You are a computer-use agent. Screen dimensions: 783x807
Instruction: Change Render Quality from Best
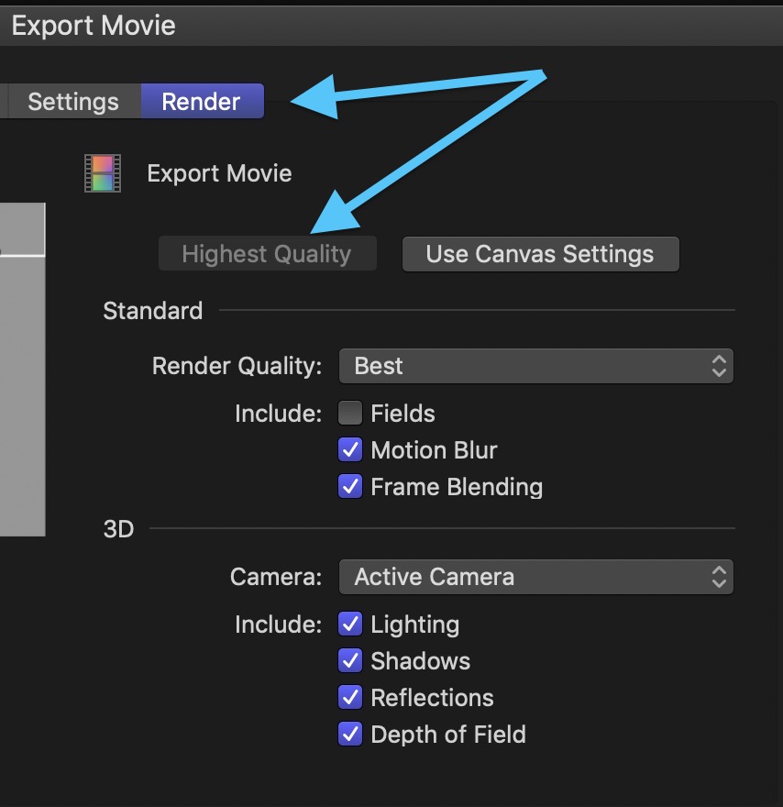pyautogui.click(x=536, y=365)
